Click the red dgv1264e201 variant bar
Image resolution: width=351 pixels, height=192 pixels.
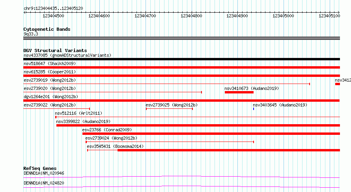click(181, 101)
